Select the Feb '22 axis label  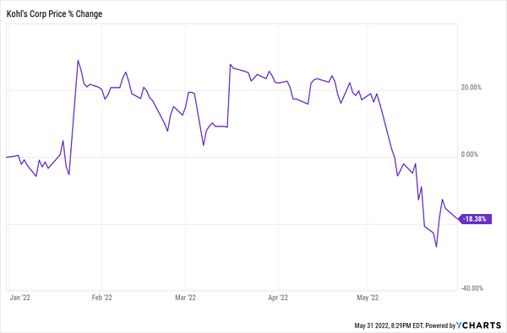102,298
